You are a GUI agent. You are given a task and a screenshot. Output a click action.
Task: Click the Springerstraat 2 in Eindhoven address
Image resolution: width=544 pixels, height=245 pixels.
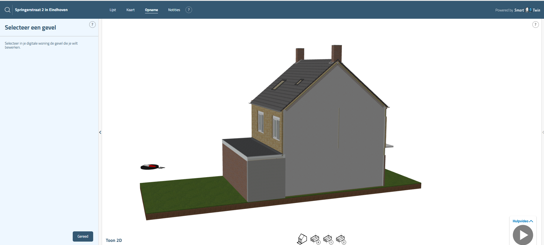point(41,10)
